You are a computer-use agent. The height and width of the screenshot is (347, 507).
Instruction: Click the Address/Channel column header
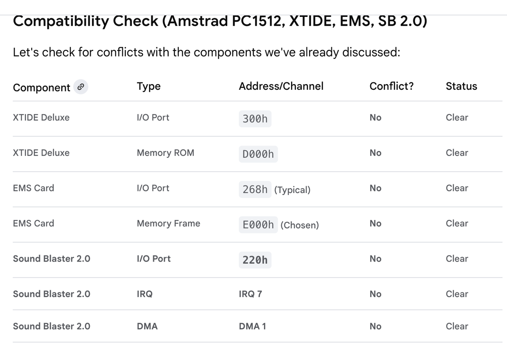click(281, 86)
